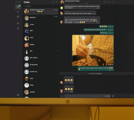Compose a new chat

coord(53,2)
